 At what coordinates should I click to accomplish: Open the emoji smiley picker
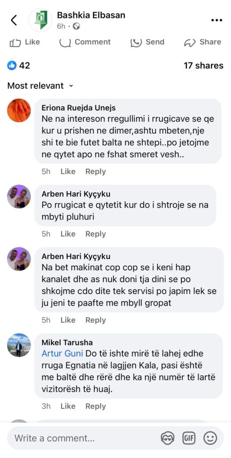click(x=210, y=438)
